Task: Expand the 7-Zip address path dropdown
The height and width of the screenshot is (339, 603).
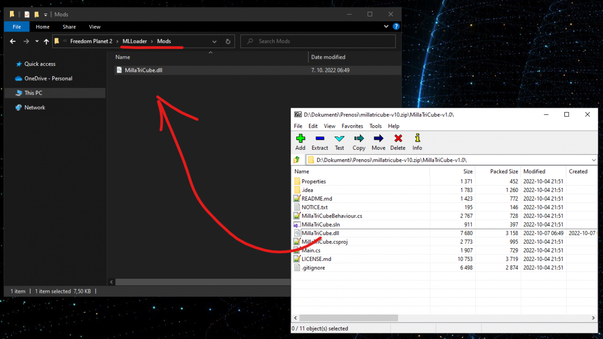Action: tap(593, 160)
